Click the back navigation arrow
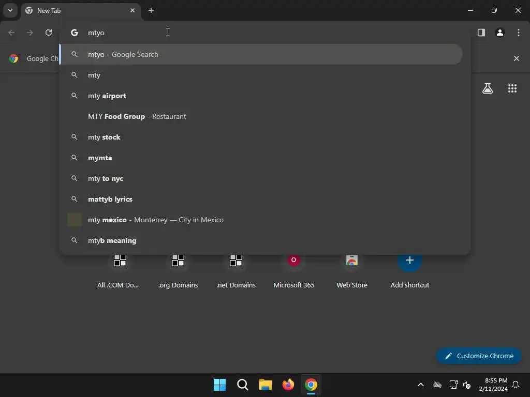Screen dimensions: 530x397 [11, 33]
